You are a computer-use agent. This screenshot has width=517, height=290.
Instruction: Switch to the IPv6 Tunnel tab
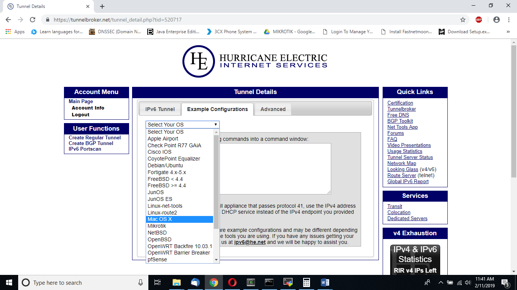160,109
